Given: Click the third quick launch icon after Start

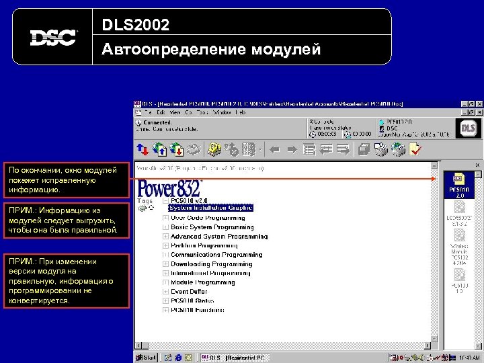Looking at the screenshot, I should tap(188, 358).
